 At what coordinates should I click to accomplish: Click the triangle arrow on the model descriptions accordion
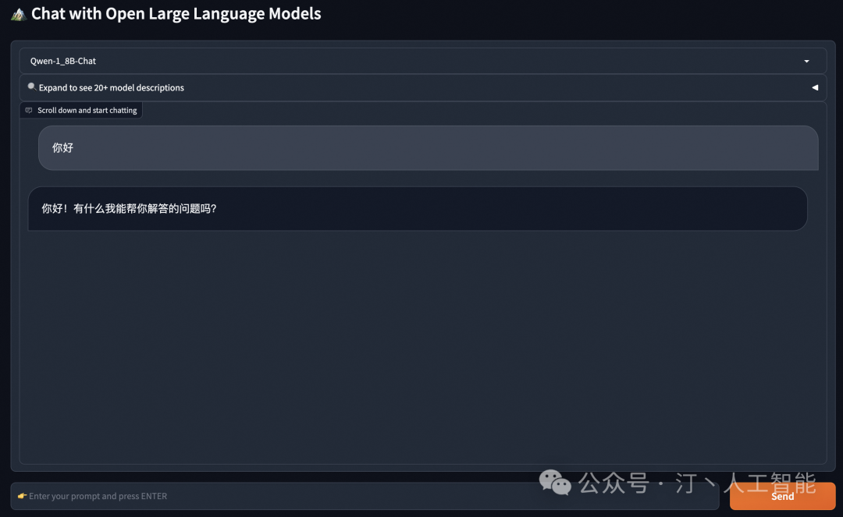pyautogui.click(x=815, y=87)
